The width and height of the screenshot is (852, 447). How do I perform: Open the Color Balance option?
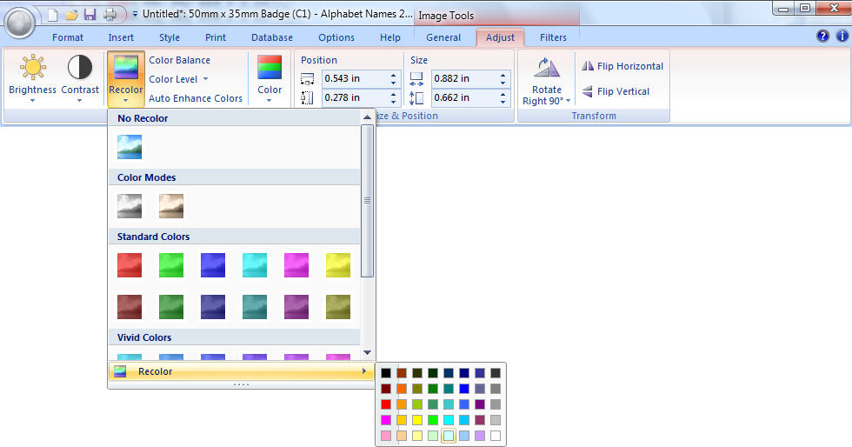tap(179, 60)
